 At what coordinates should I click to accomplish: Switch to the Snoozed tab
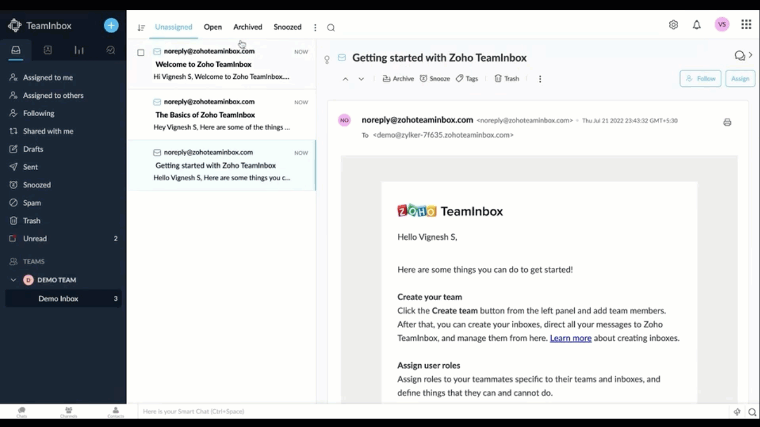coord(287,27)
